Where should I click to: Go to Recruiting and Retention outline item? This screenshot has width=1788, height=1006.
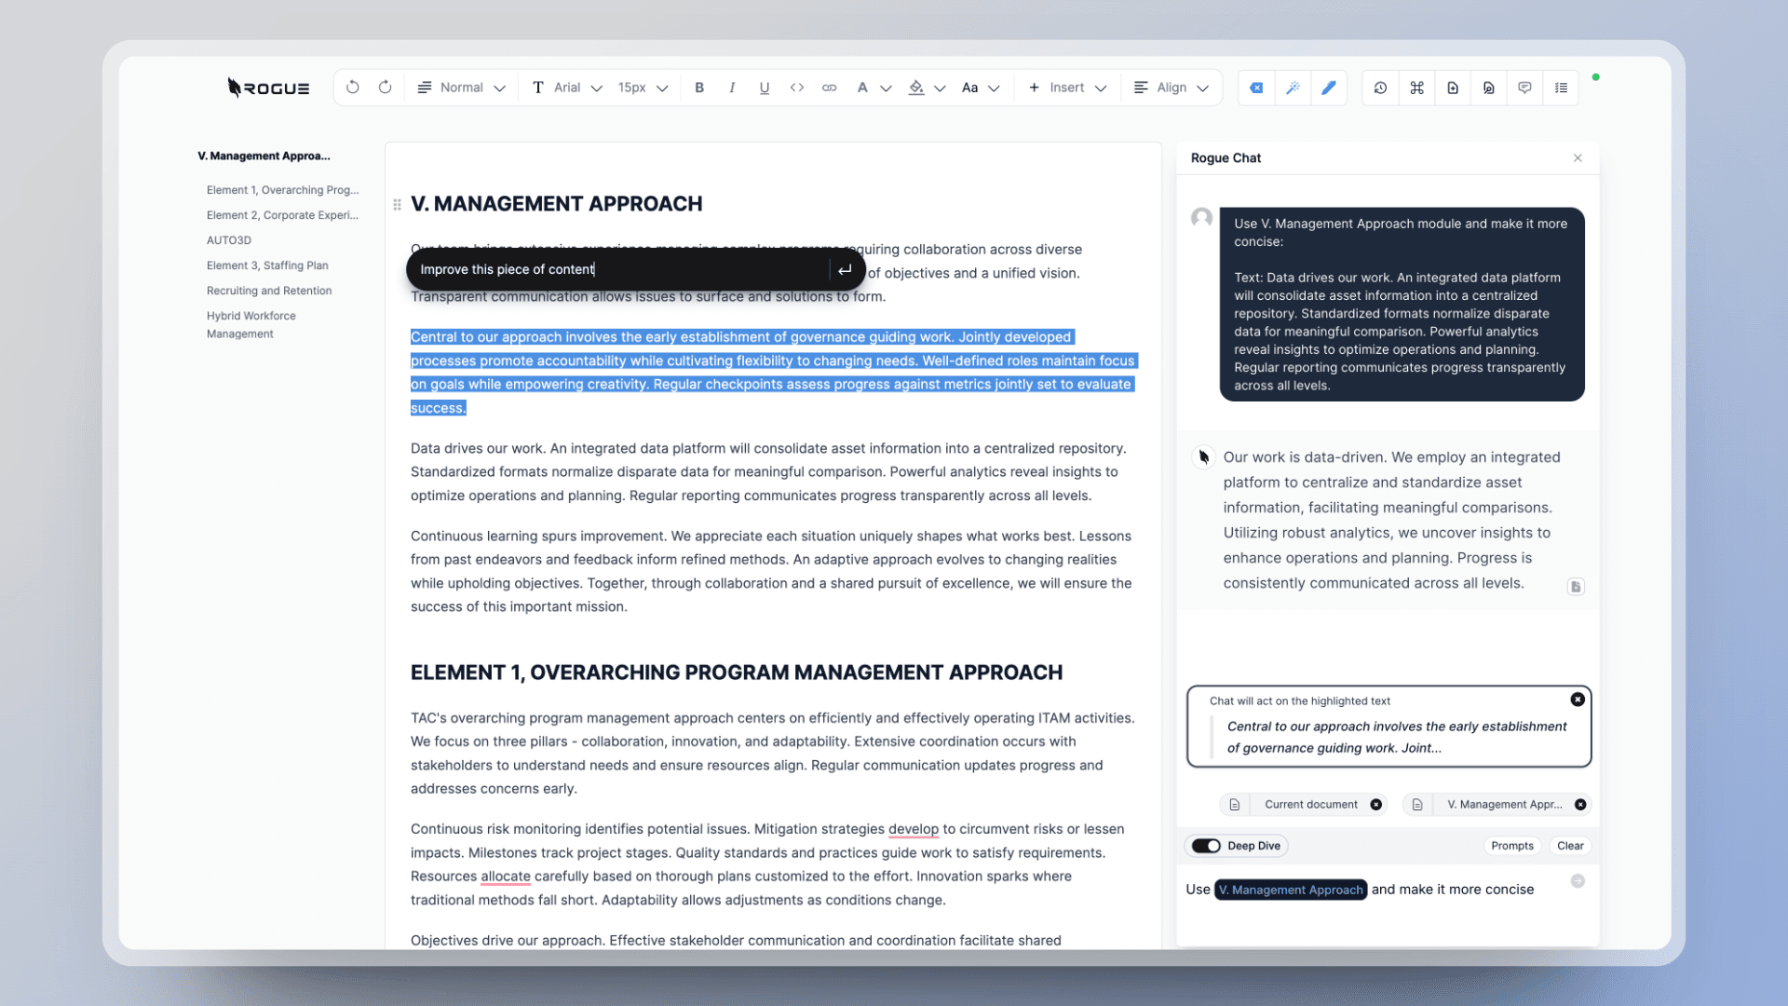tap(269, 291)
